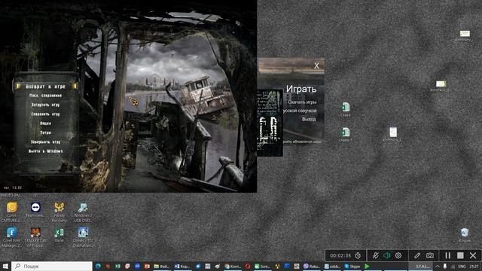Image resolution: width=482 pixels, height=271 pixels.
Task: Toggle the recorder system sound speaker
Action: click(387, 255)
